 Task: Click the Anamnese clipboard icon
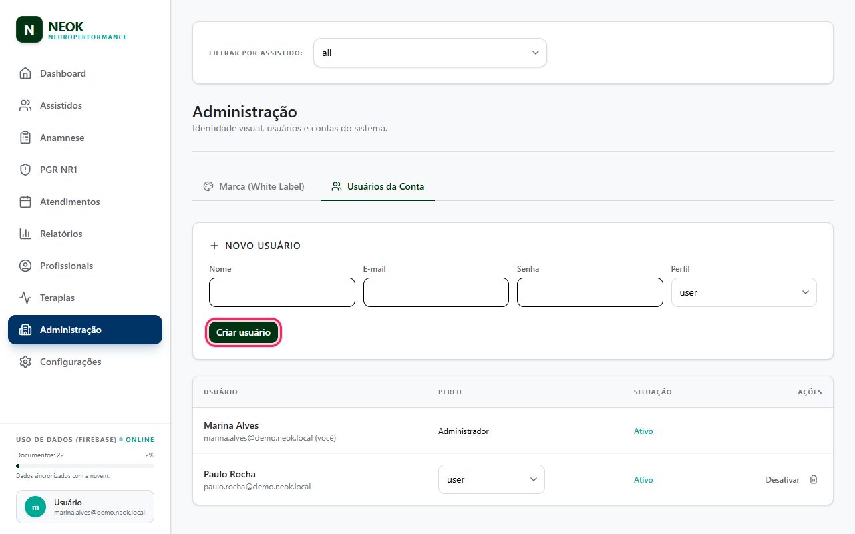point(25,138)
